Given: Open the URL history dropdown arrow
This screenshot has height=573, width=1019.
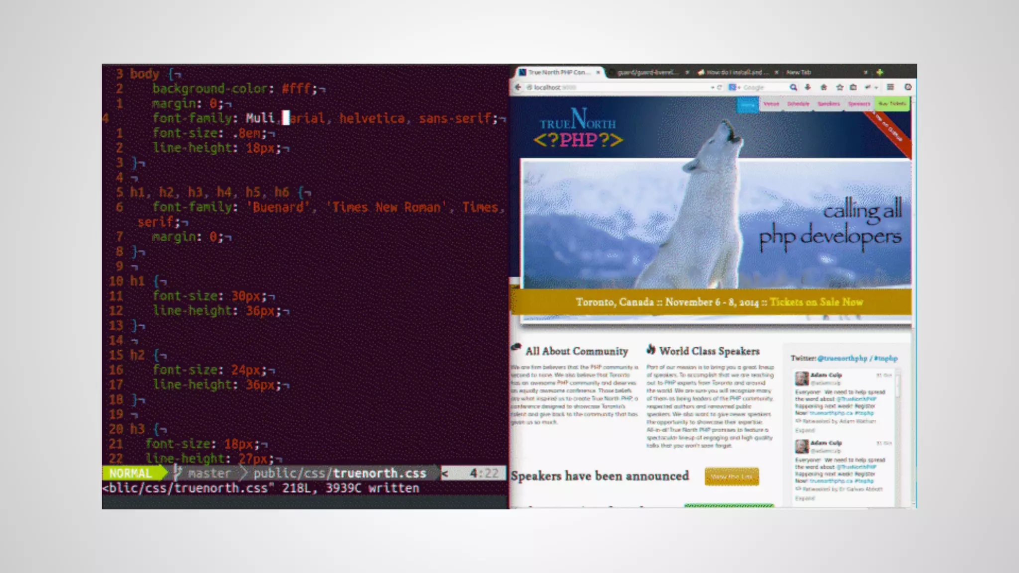Looking at the screenshot, I should (713, 88).
